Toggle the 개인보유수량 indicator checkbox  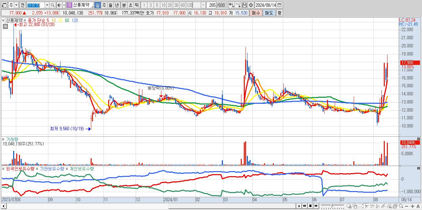click(x=67, y=168)
